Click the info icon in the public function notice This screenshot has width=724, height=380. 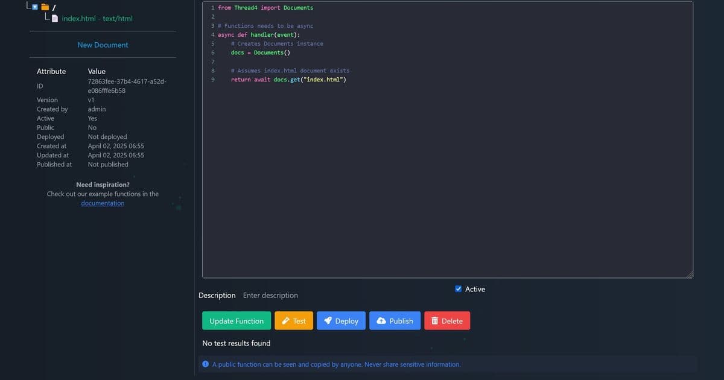point(205,364)
